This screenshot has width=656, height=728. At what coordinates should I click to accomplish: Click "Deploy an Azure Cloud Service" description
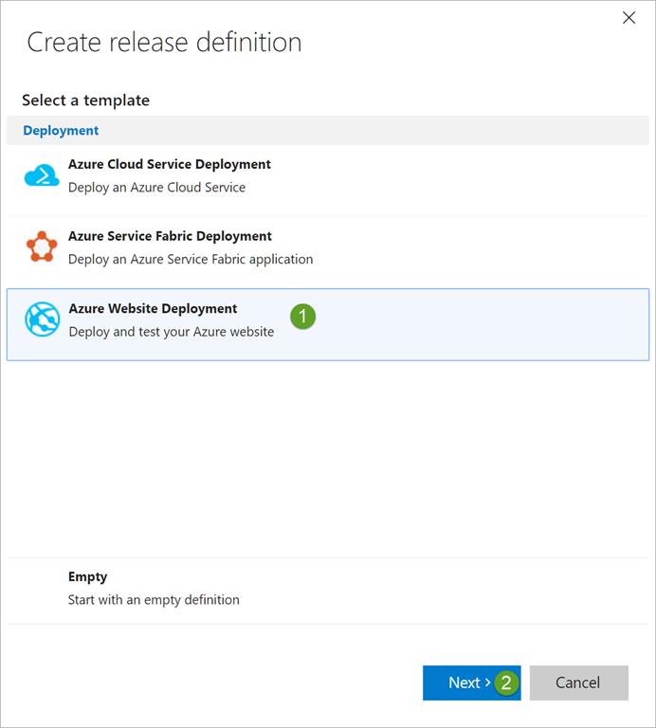tap(156, 187)
